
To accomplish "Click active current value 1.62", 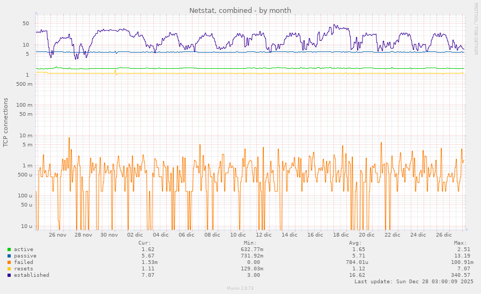I will coord(148,249).
